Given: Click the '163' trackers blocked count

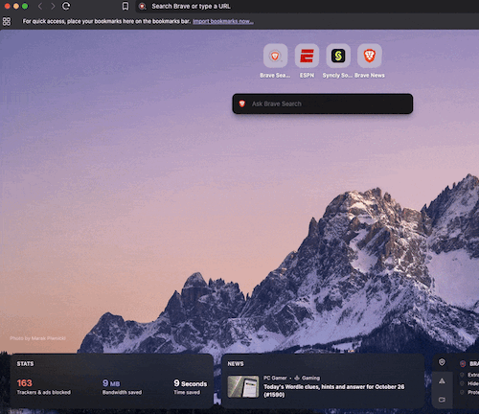Looking at the screenshot, I should tap(25, 382).
